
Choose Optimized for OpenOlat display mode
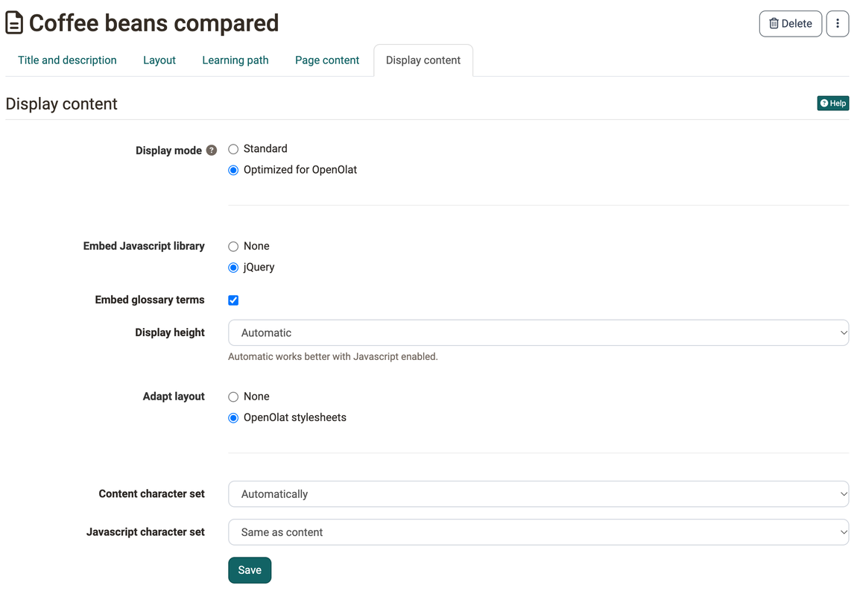pos(233,170)
